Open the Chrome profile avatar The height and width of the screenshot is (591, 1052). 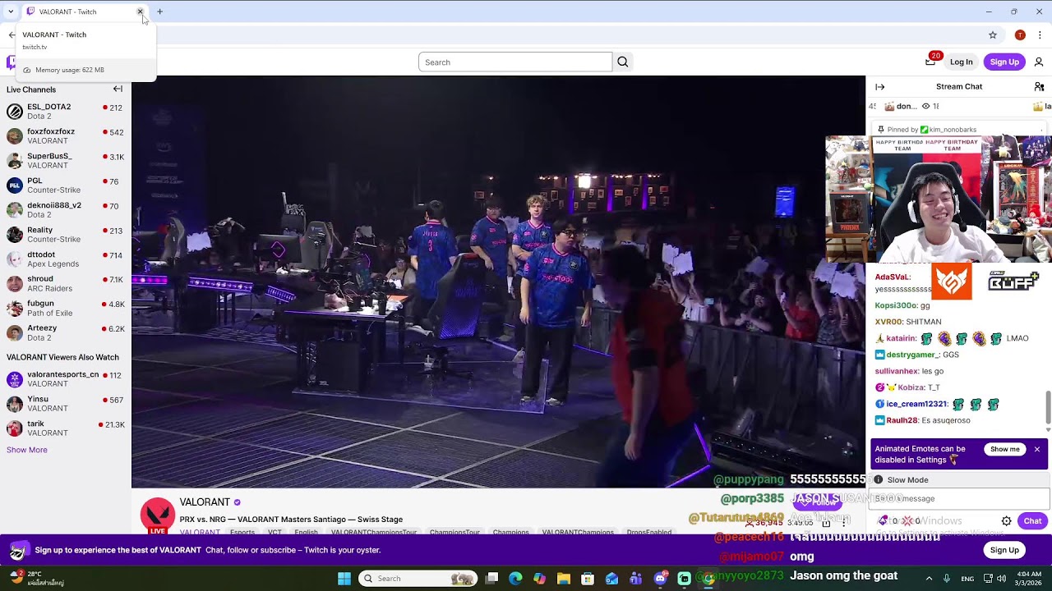[1020, 35]
